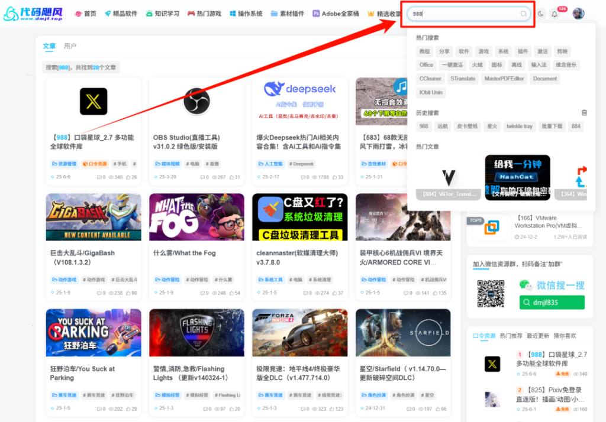Click the 人工智能 category tag

(x=270, y=164)
